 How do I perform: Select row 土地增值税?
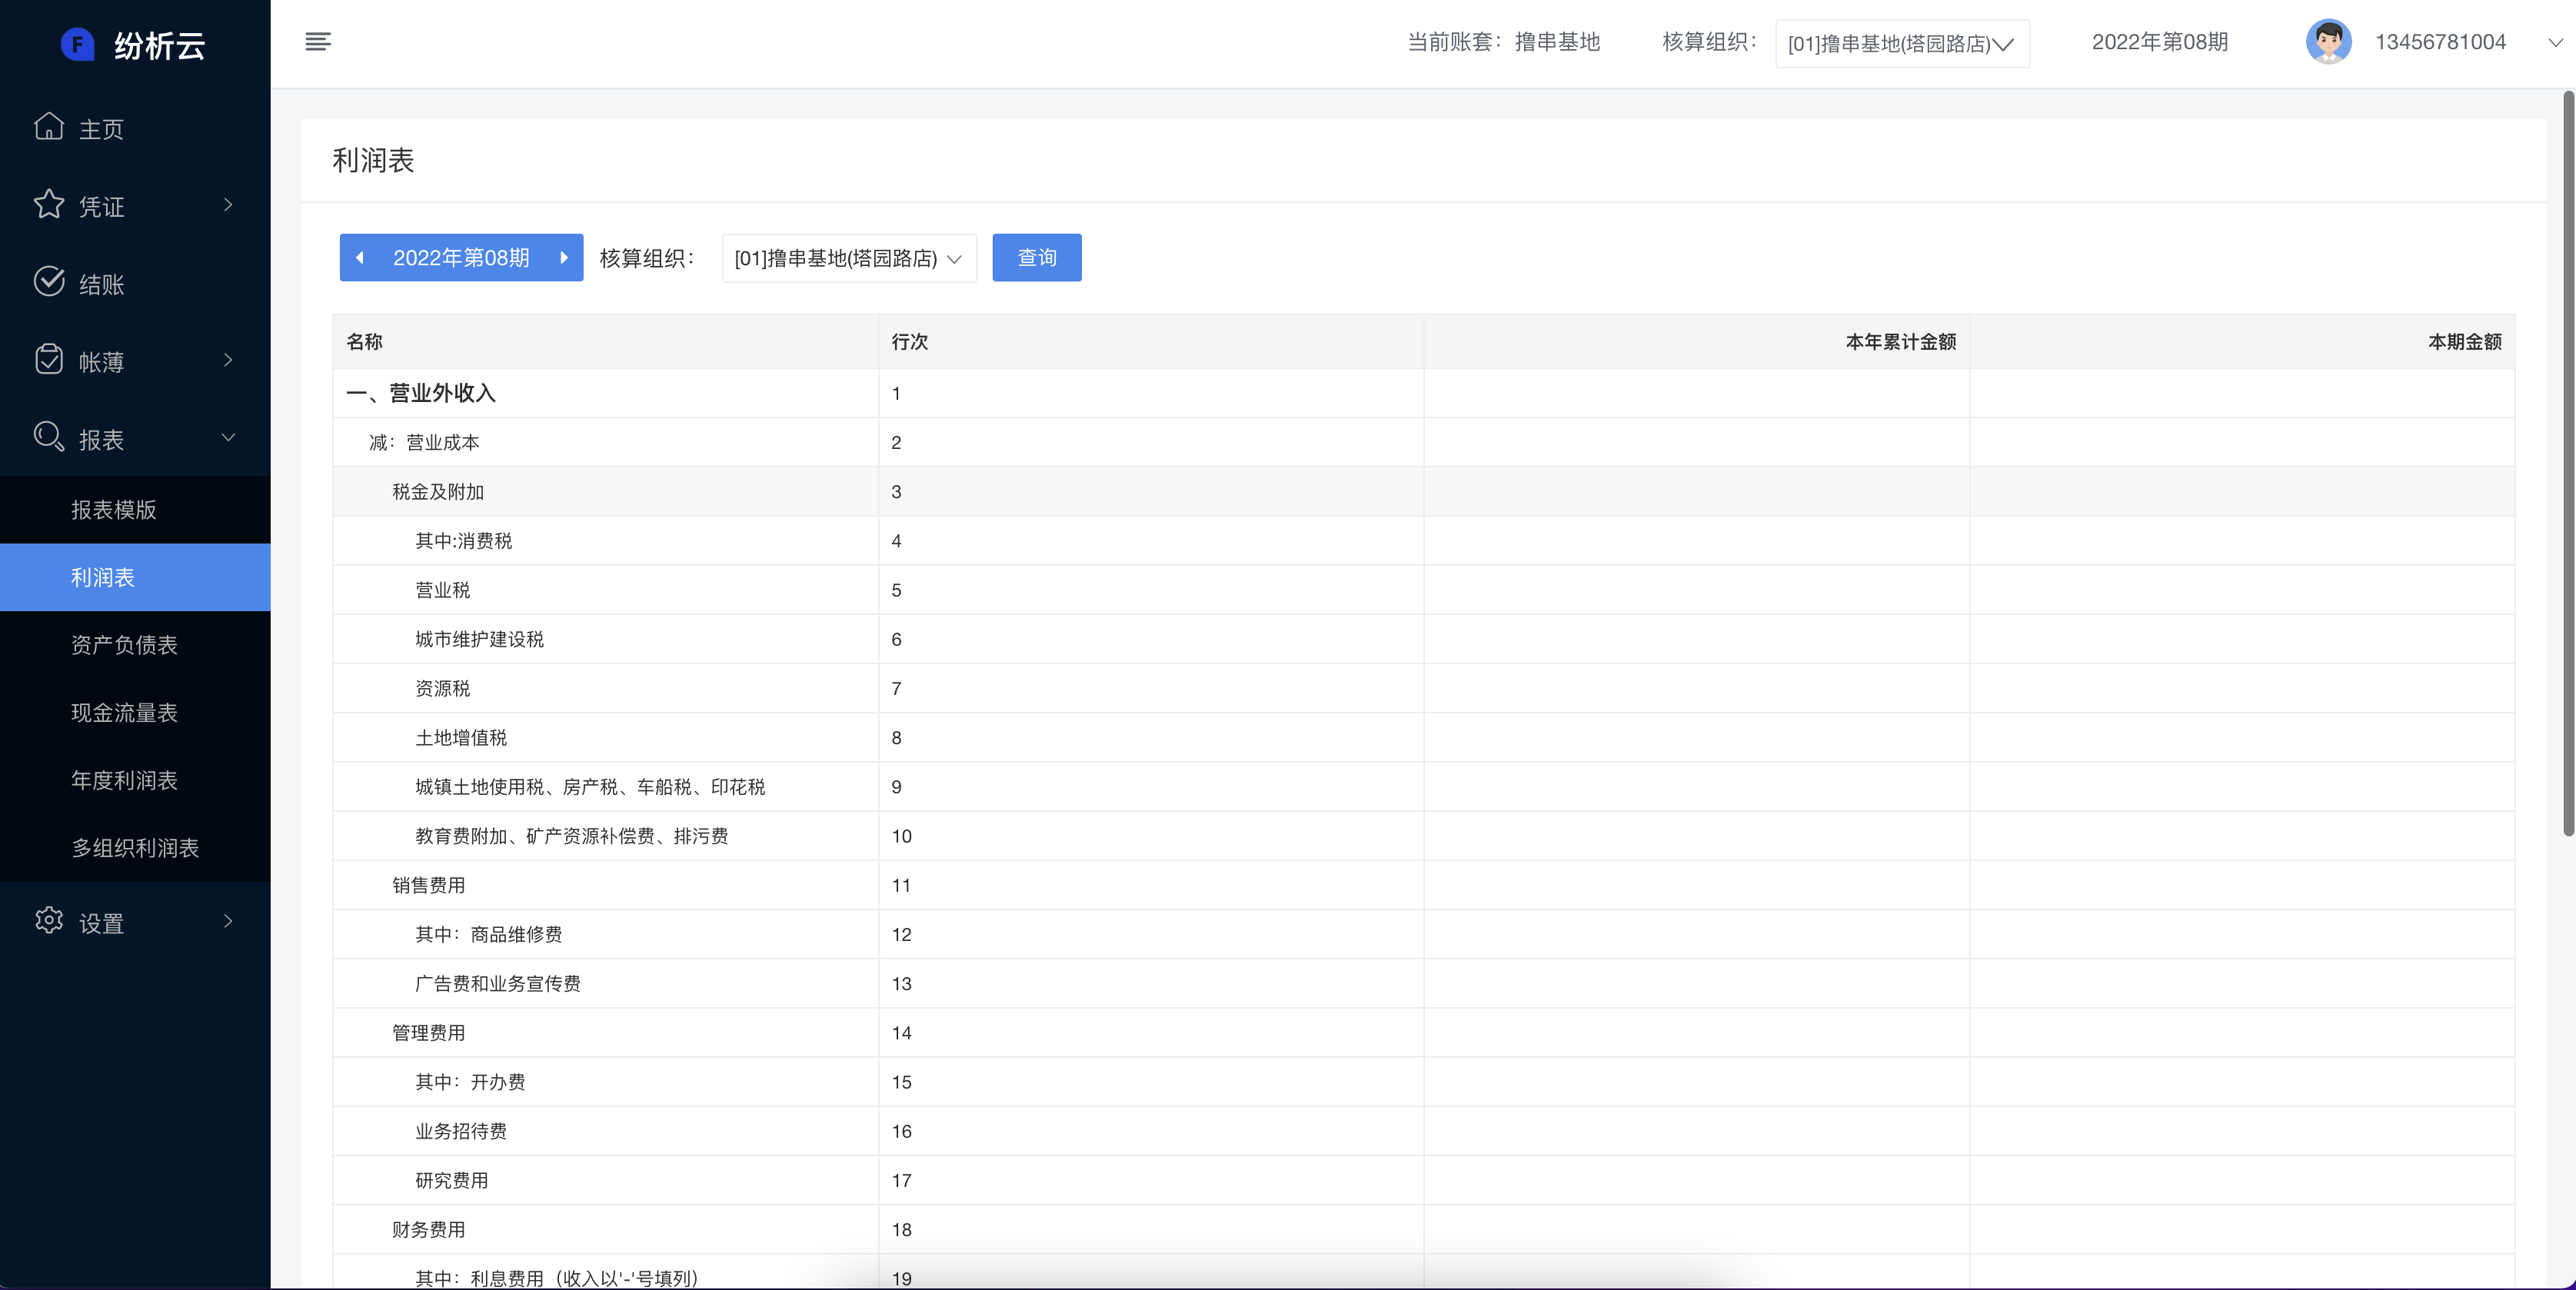(1424, 738)
